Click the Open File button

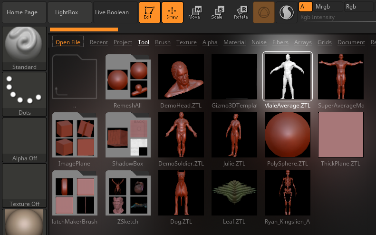(x=68, y=42)
